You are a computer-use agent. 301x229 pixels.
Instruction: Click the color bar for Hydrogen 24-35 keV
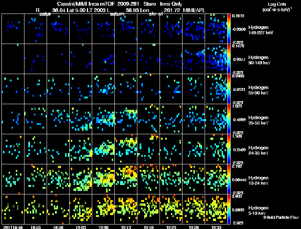(229, 149)
